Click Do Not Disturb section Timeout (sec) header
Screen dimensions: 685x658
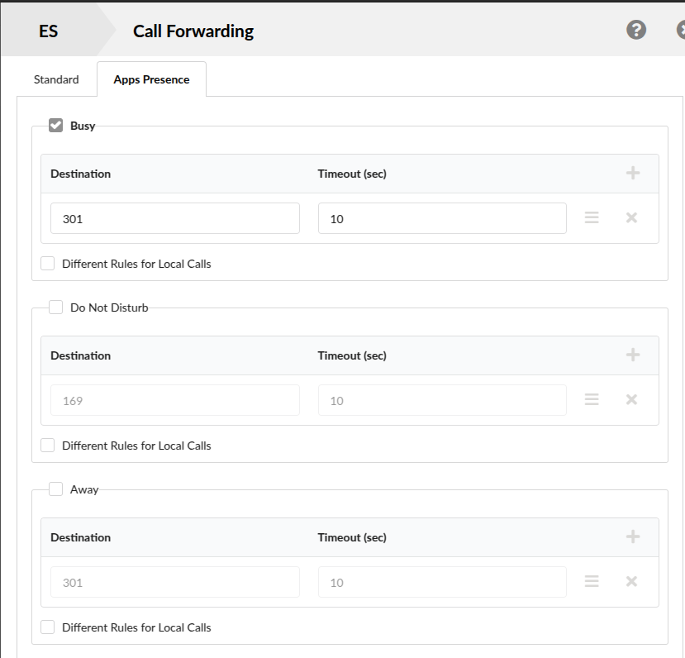tap(352, 355)
